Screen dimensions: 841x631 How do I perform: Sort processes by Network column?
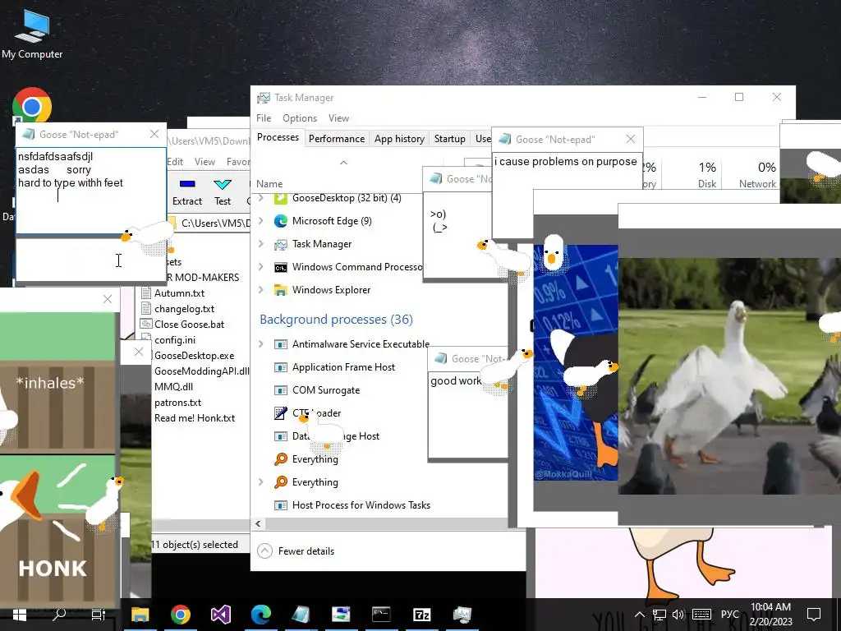point(757,174)
